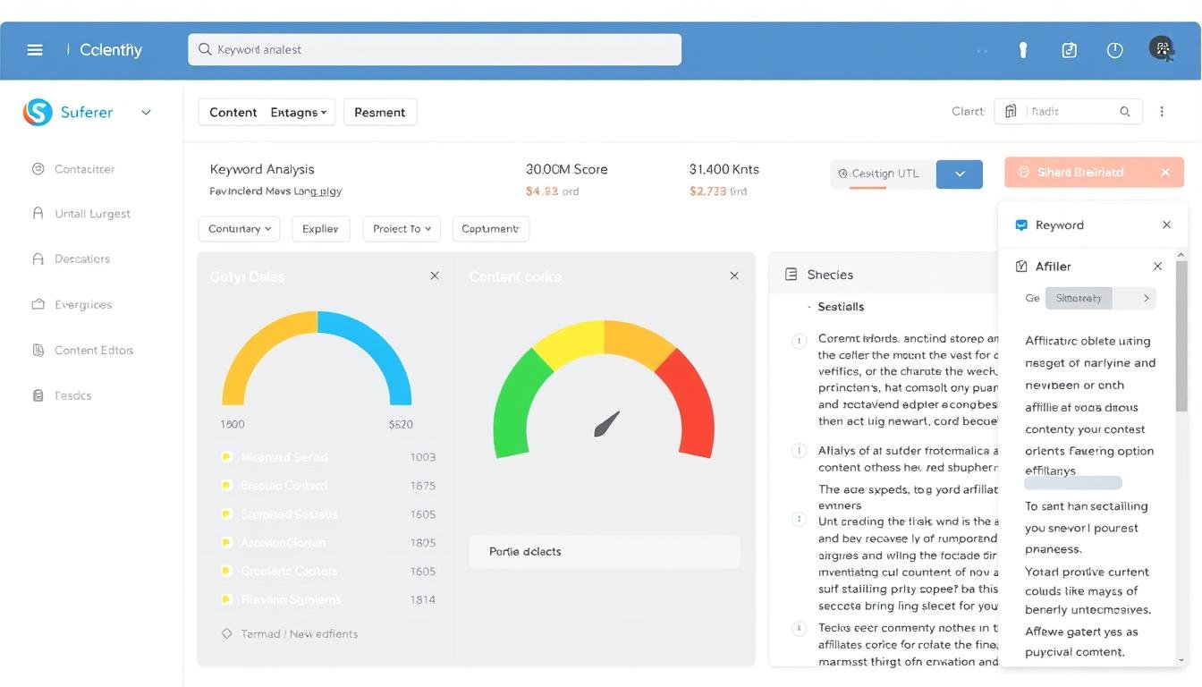Switch to the Pesment tab
1202x687 pixels.
pyautogui.click(x=379, y=112)
